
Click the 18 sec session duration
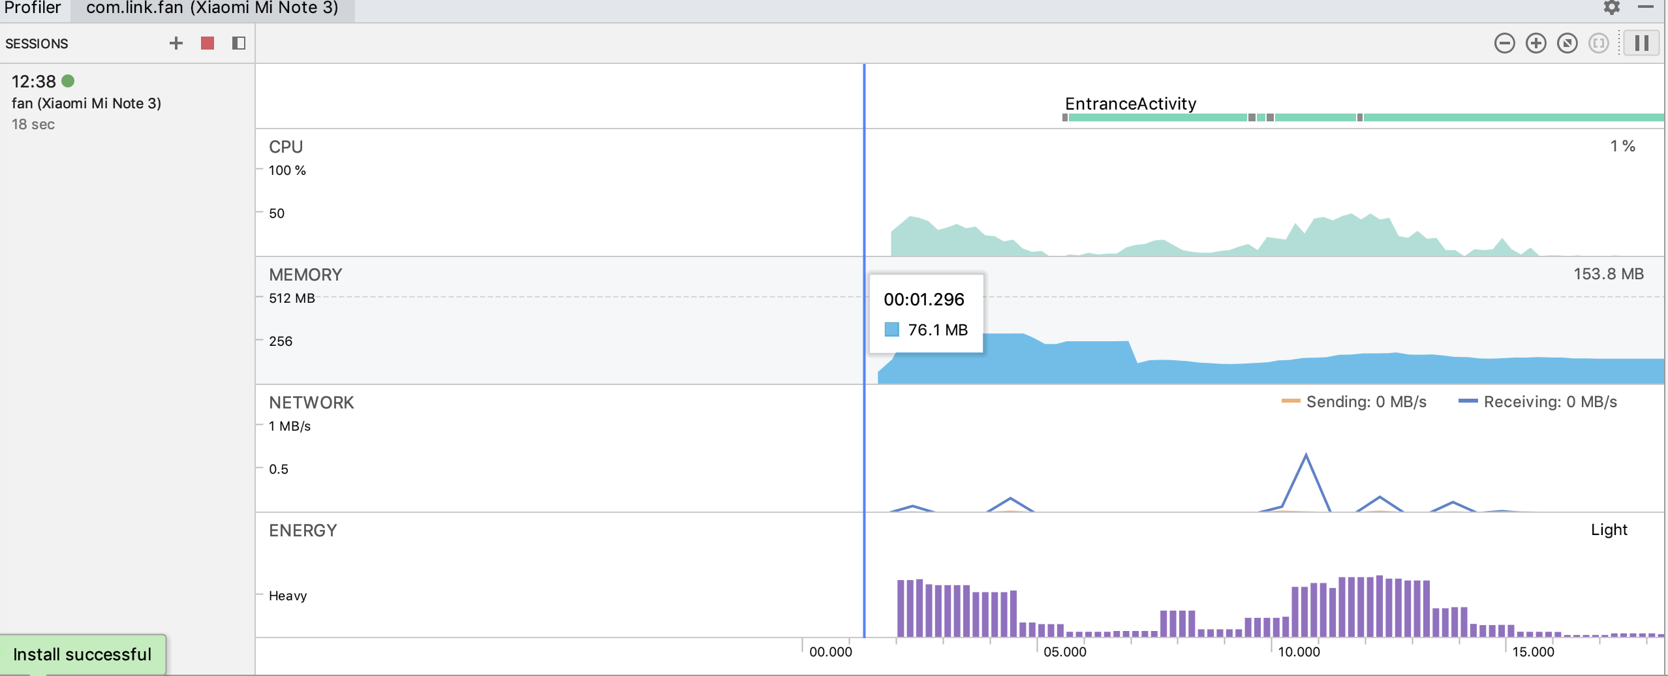point(33,124)
